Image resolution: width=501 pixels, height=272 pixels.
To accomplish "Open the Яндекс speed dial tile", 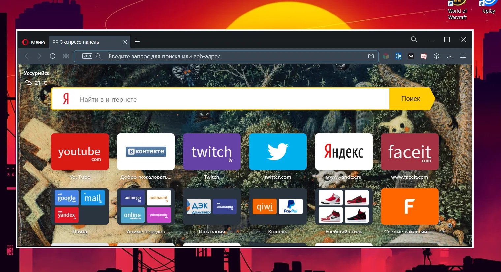I will (344, 152).
